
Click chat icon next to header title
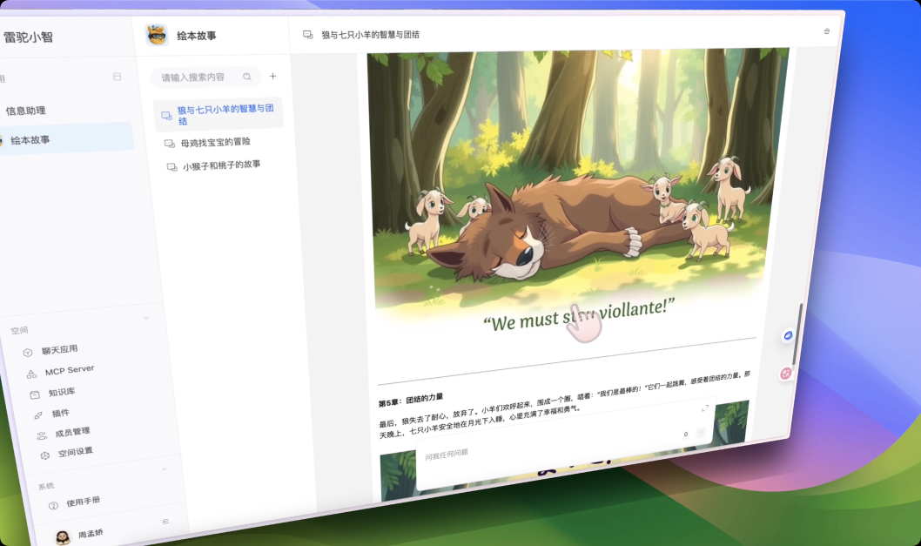[308, 35]
